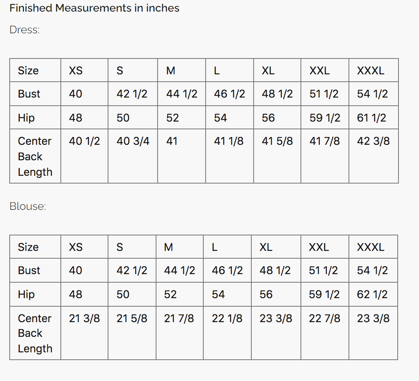Image resolution: width=419 pixels, height=381 pixels.
Task: Click the 21 7/8 value in Blouse table
Action: 179,318
